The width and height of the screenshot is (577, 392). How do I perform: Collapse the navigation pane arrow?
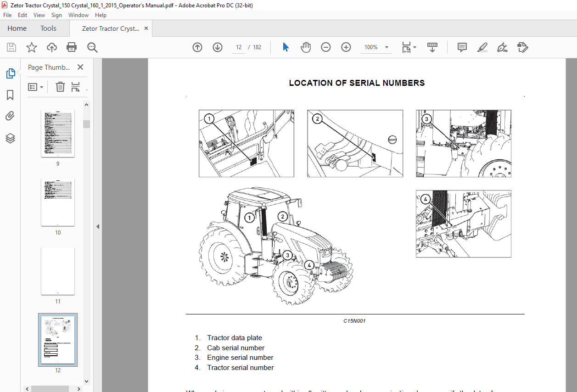click(97, 226)
